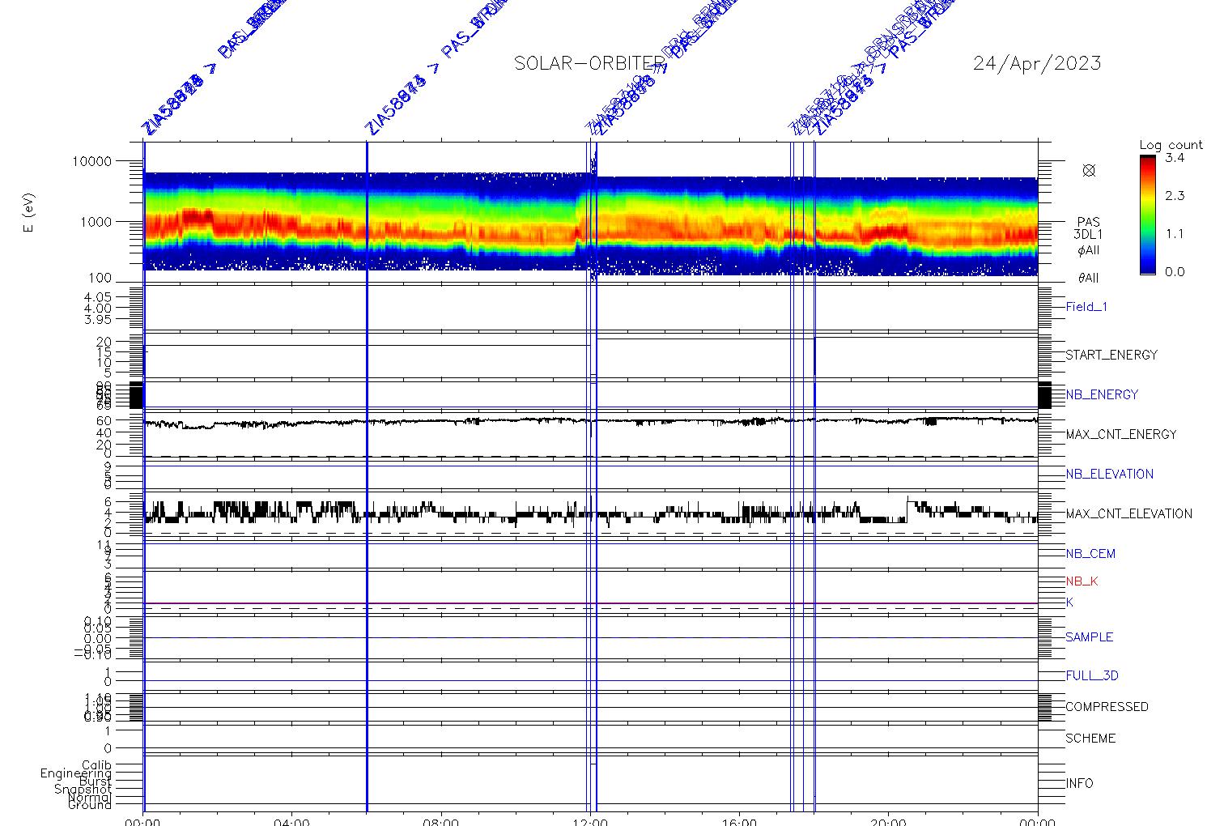
Task: Click the Log count color bar
Action: [x=1147, y=215]
